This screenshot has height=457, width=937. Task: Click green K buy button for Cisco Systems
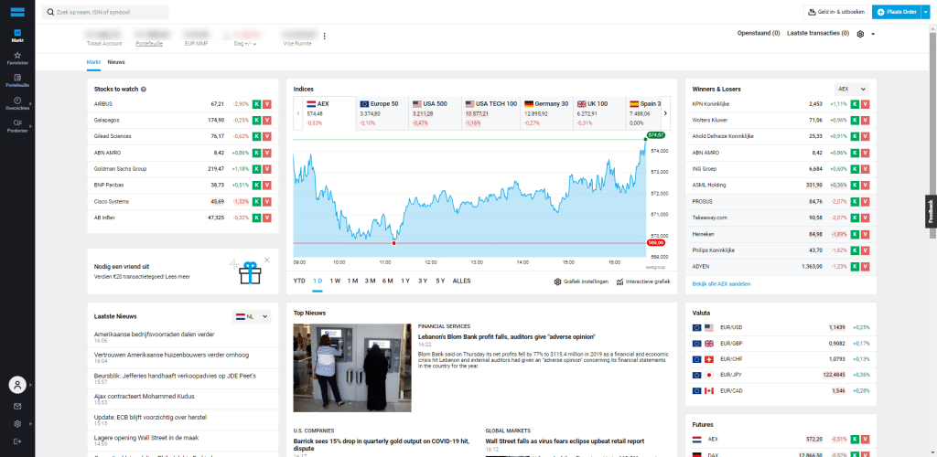pos(256,202)
